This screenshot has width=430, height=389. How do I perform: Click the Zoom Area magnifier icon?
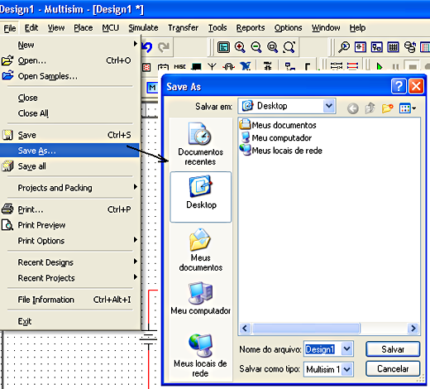pos(273,47)
